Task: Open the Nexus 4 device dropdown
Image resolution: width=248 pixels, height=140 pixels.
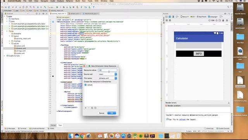Action: pos(185,17)
